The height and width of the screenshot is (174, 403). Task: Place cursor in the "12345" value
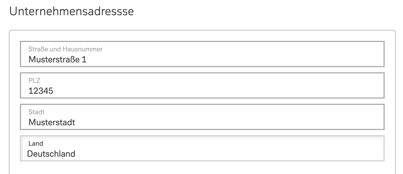point(41,91)
